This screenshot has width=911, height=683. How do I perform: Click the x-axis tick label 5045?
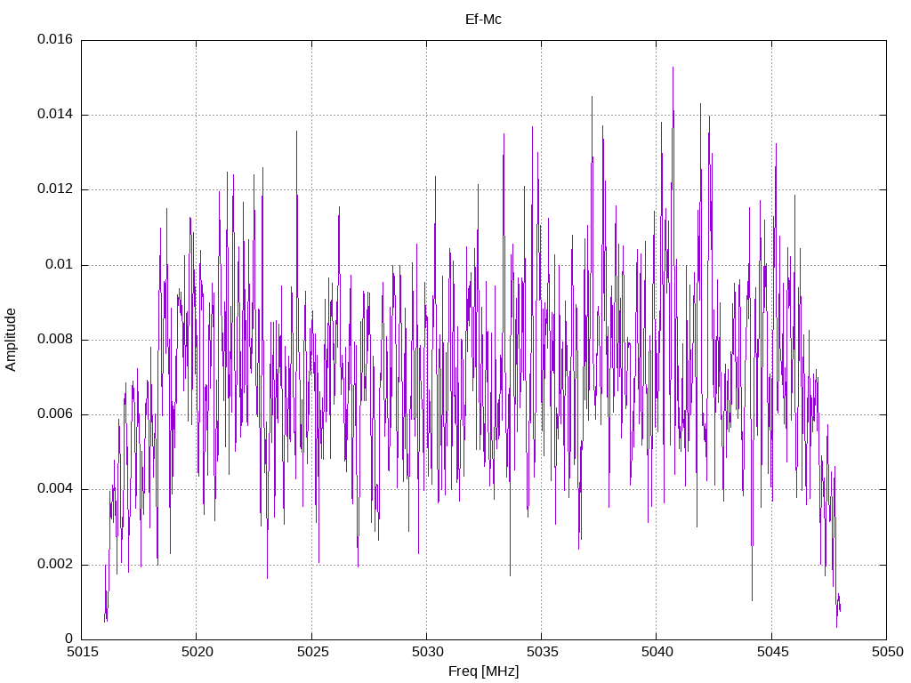coord(772,652)
